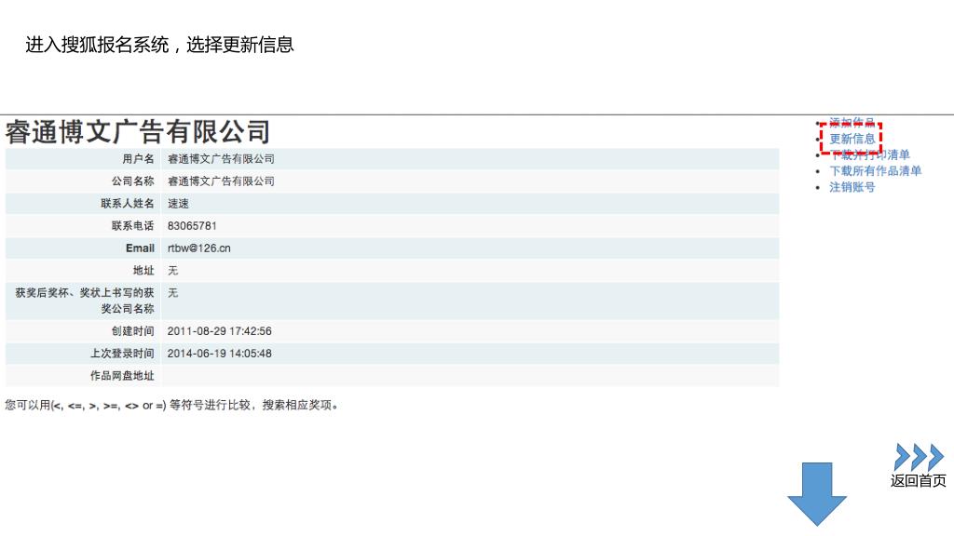The height and width of the screenshot is (536, 954).
Task: Click the comparison-symbols search hint text
Action: (x=171, y=406)
